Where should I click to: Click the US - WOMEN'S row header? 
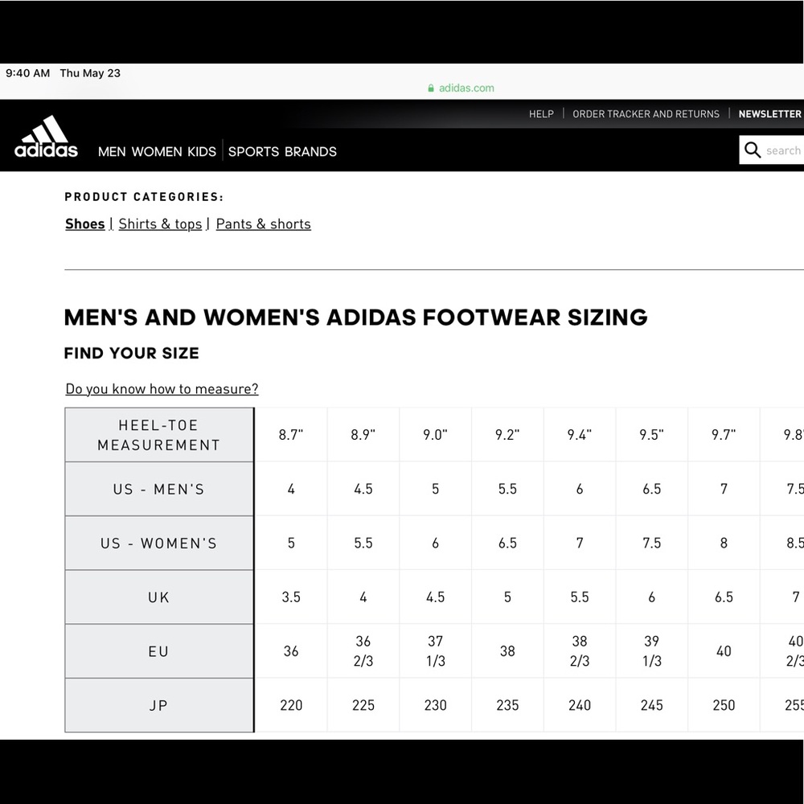click(x=159, y=543)
